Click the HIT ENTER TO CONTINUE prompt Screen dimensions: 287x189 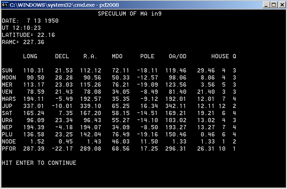point(39,163)
